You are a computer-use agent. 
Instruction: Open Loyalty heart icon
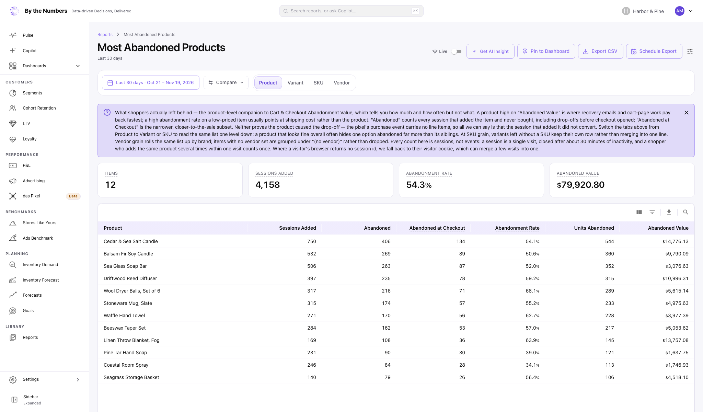point(13,139)
